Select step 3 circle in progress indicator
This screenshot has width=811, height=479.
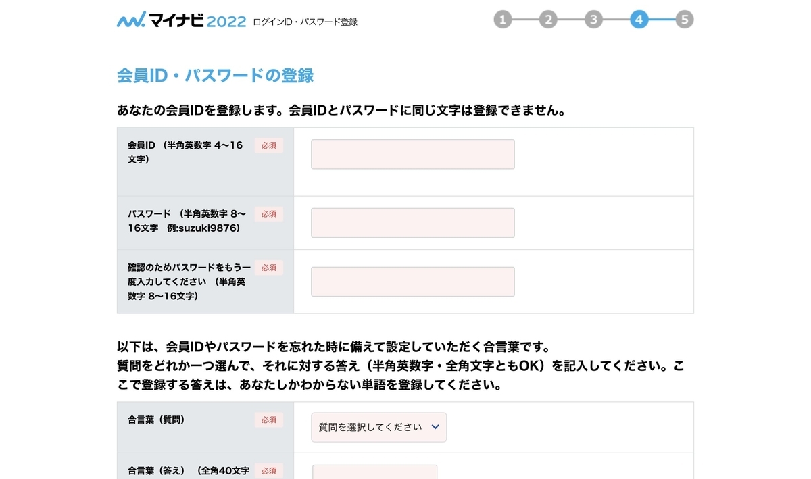pyautogui.click(x=593, y=20)
